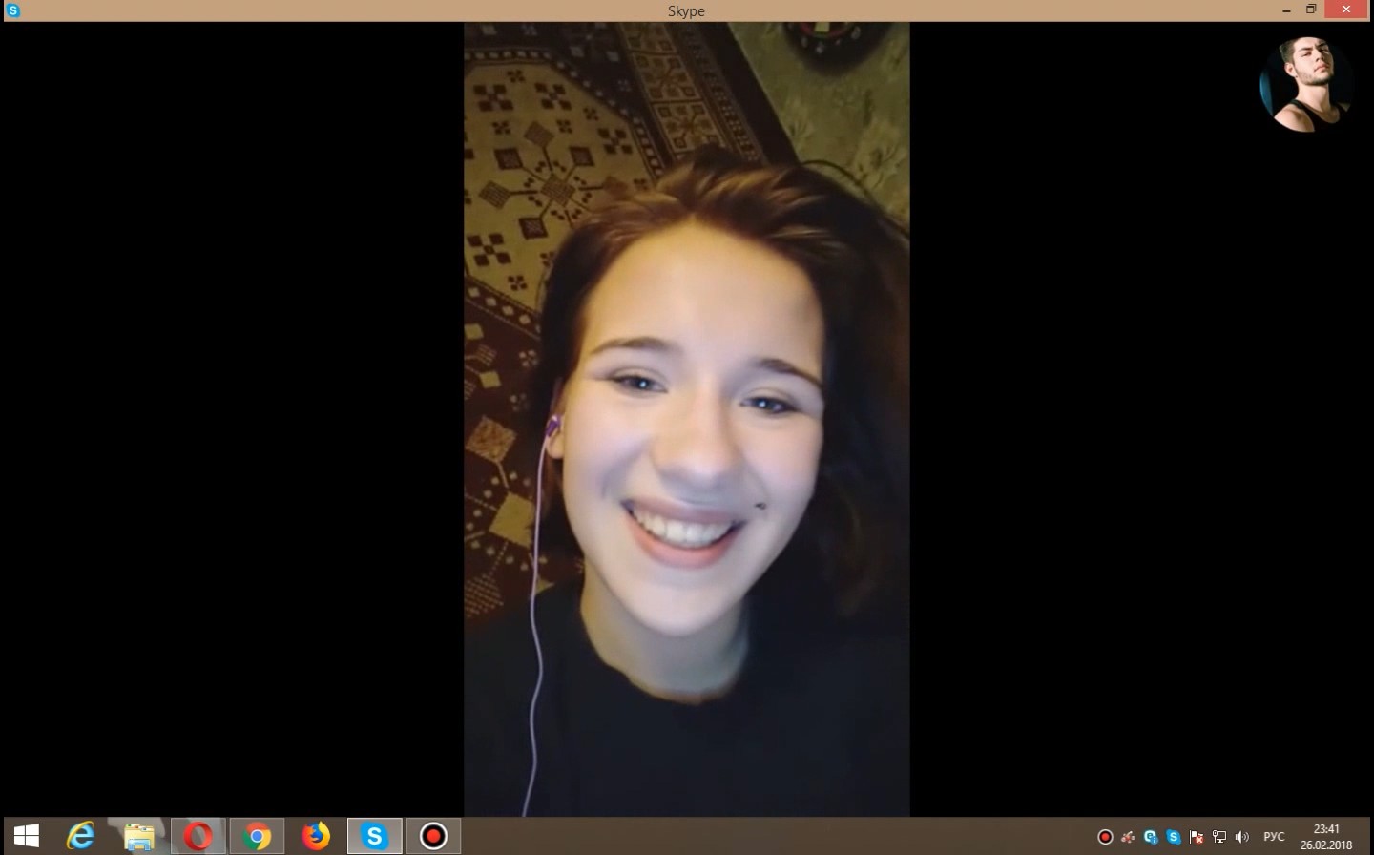Open the network connection tray icon
The height and width of the screenshot is (855, 1374).
point(1219,837)
